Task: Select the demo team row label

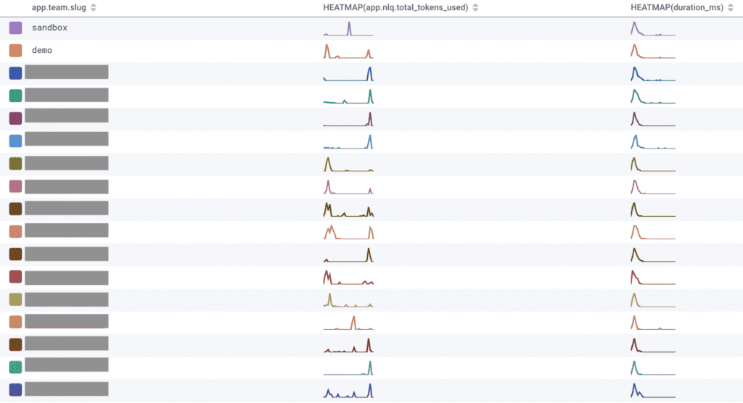Action: pyautogui.click(x=42, y=51)
